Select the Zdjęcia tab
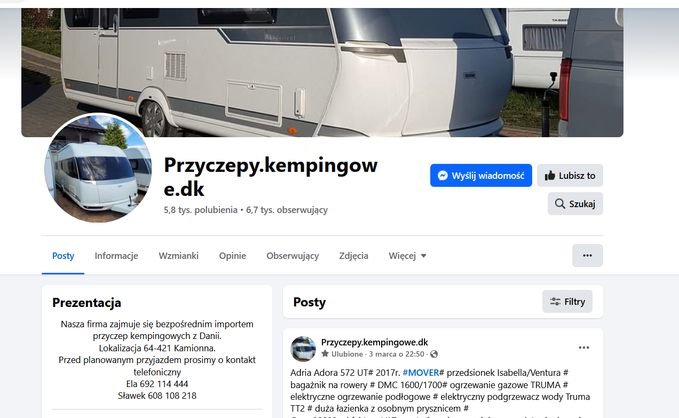 [353, 256]
